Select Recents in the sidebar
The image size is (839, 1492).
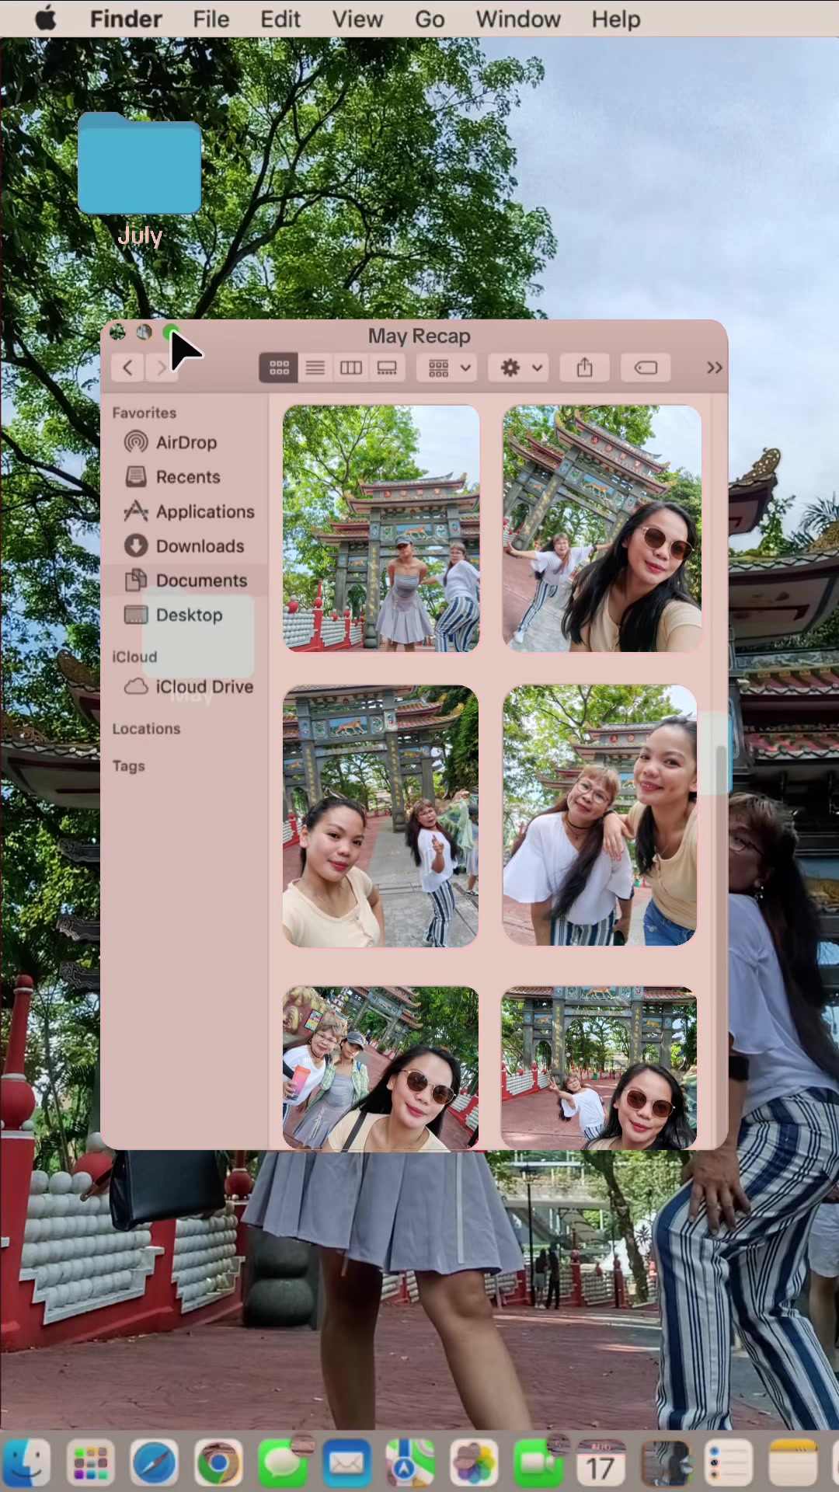point(172,476)
